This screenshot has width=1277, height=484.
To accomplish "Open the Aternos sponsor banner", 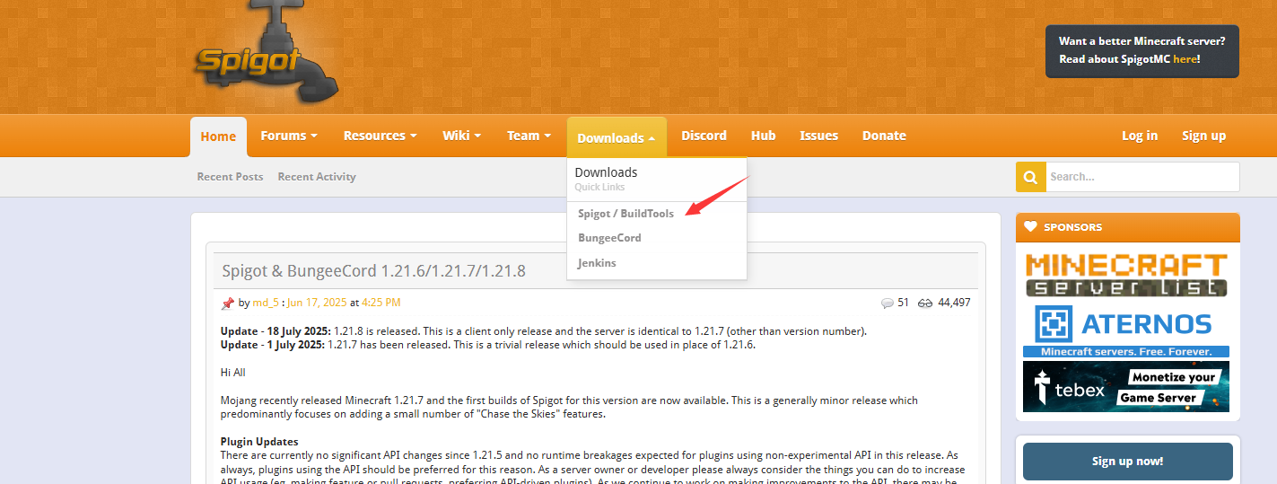I will click(x=1126, y=330).
